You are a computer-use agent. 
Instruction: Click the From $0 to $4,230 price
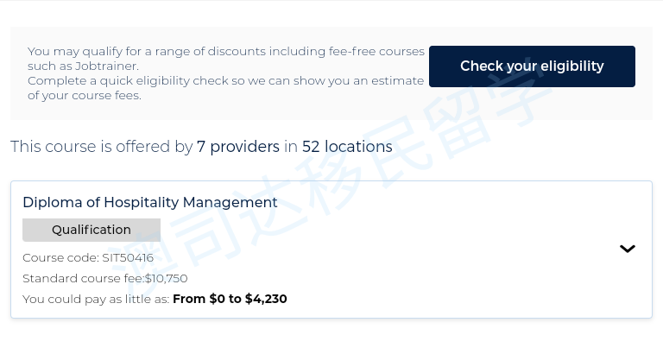[230, 299]
